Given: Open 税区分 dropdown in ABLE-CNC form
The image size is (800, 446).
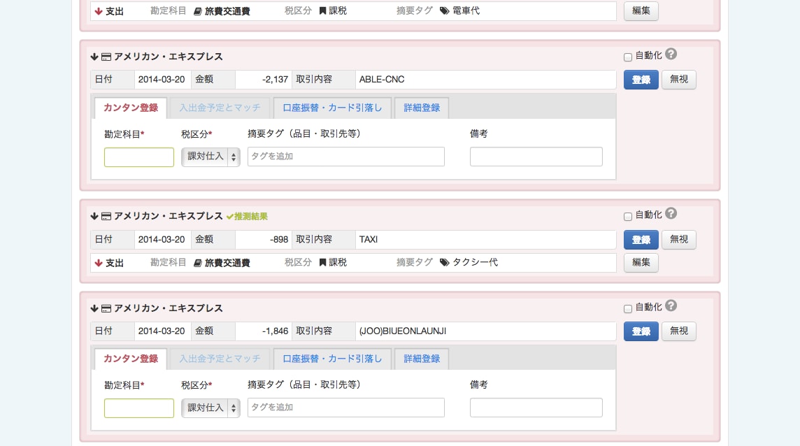Looking at the screenshot, I should tap(210, 157).
